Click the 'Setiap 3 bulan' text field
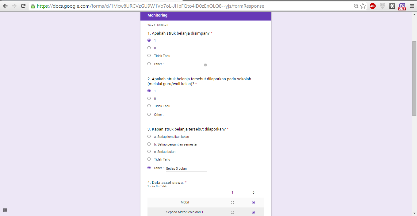 click(x=186, y=169)
